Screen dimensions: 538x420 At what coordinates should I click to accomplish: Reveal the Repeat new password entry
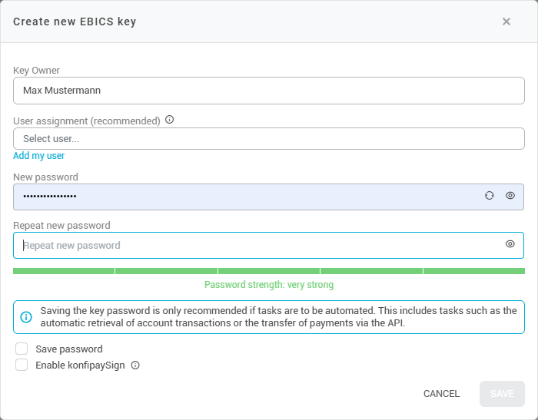[x=510, y=244]
